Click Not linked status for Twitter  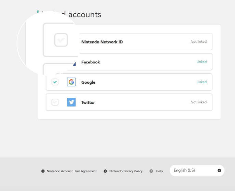tap(198, 102)
